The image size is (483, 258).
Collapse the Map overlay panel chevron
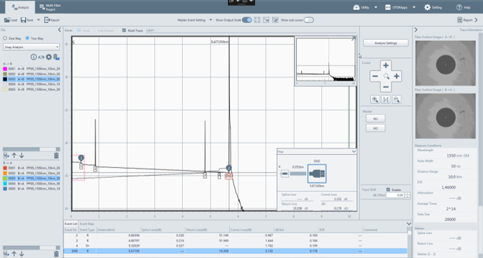point(353,151)
